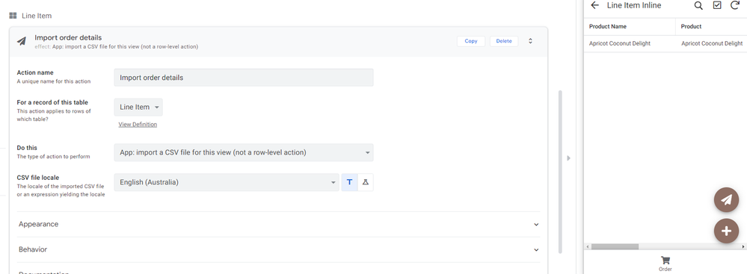Expand the Behavior section
Image resolution: width=747 pixels, height=274 pixels.
coord(278,249)
